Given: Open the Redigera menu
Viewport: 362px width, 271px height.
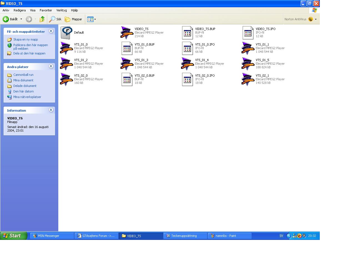Looking at the screenshot, I should click(19, 10).
